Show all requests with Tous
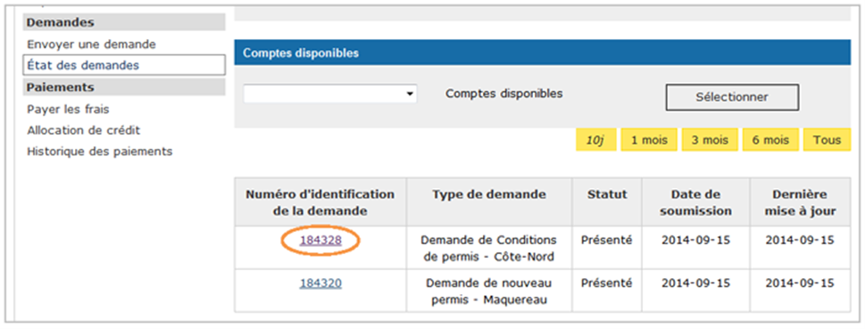 827,140
